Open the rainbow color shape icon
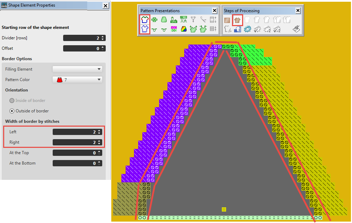 tap(184, 29)
